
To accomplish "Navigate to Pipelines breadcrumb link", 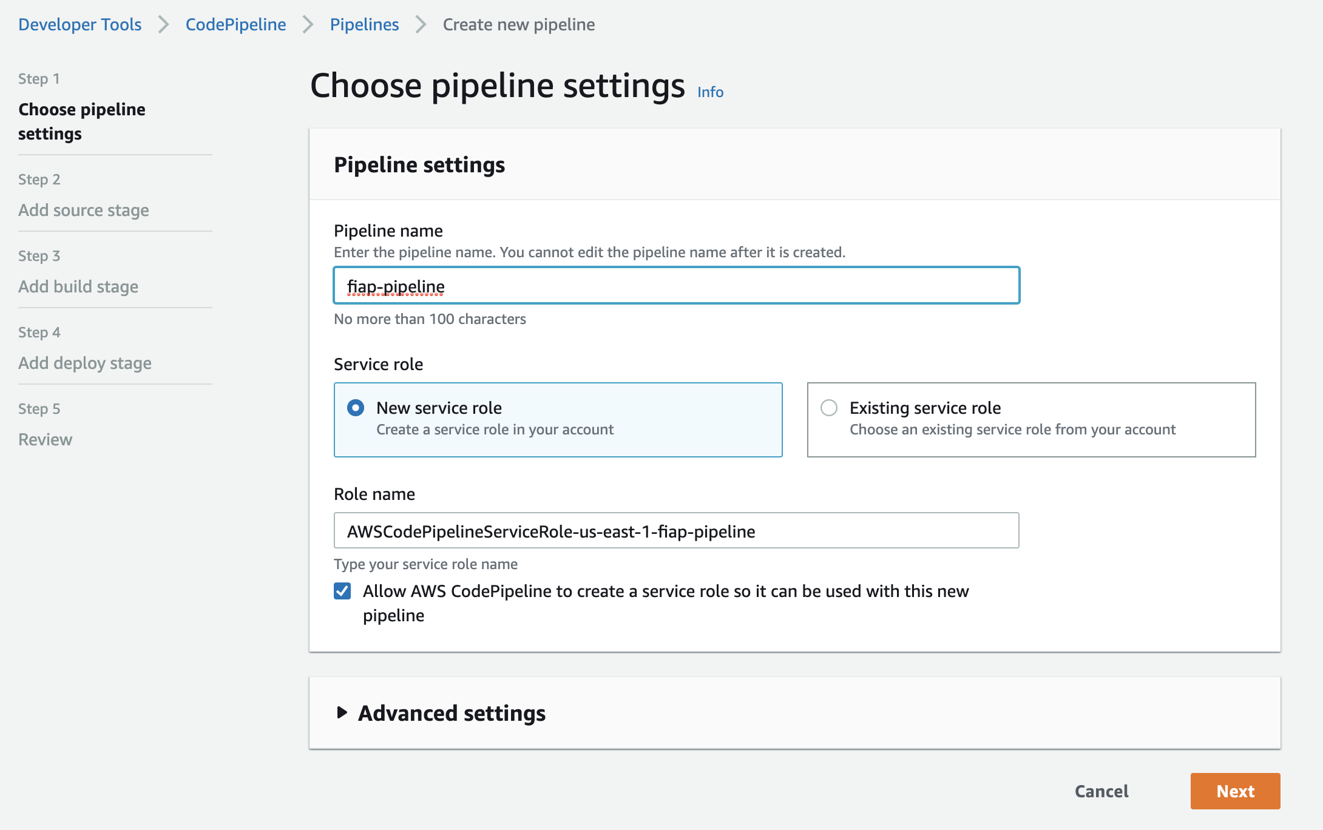I will [364, 24].
